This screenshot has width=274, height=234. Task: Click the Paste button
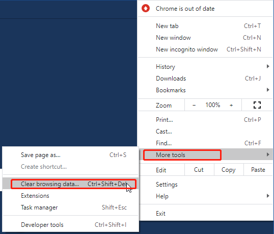tap(258, 170)
